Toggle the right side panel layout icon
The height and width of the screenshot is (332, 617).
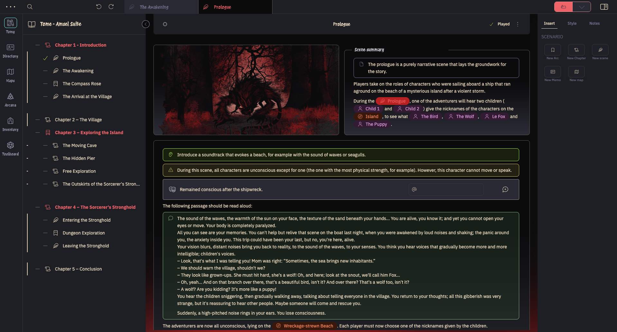(604, 7)
